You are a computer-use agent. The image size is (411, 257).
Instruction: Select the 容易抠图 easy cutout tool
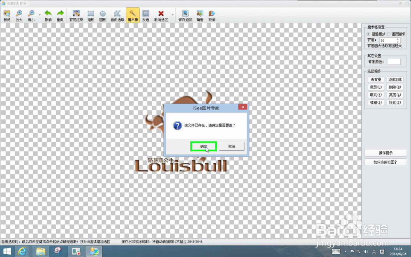point(76,16)
